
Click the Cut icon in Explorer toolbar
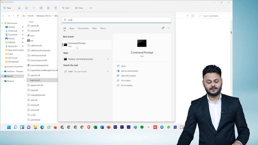click(19, 8)
